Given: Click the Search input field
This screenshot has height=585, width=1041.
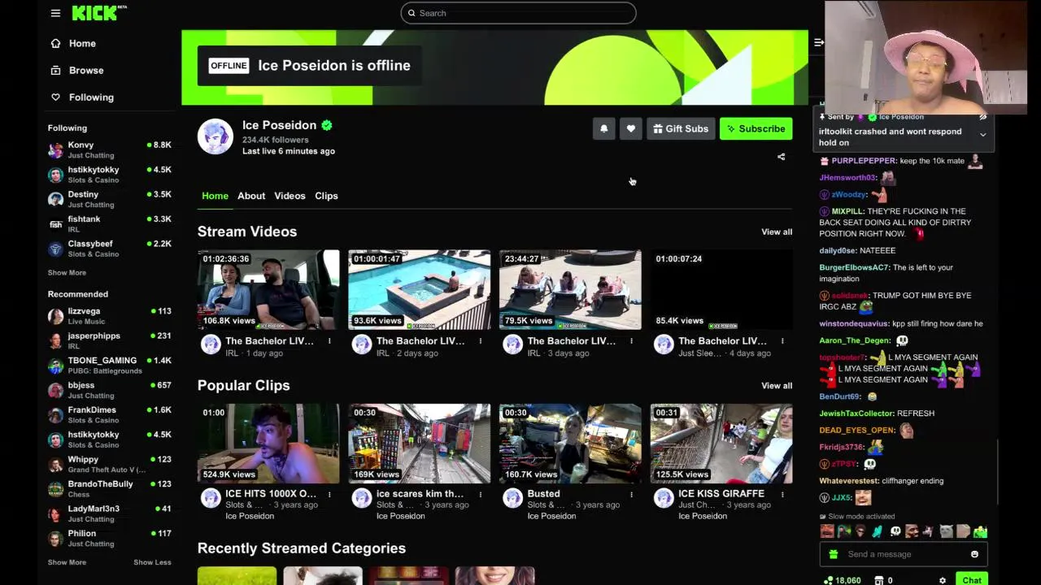Looking at the screenshot, I should 518,13.
